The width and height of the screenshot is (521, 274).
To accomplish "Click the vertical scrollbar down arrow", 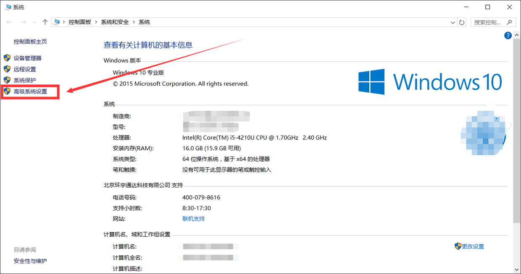I will click(x=516, y=269).
